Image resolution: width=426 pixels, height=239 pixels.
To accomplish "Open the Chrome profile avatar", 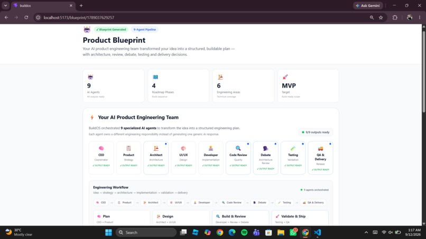I will coord(410,17).
